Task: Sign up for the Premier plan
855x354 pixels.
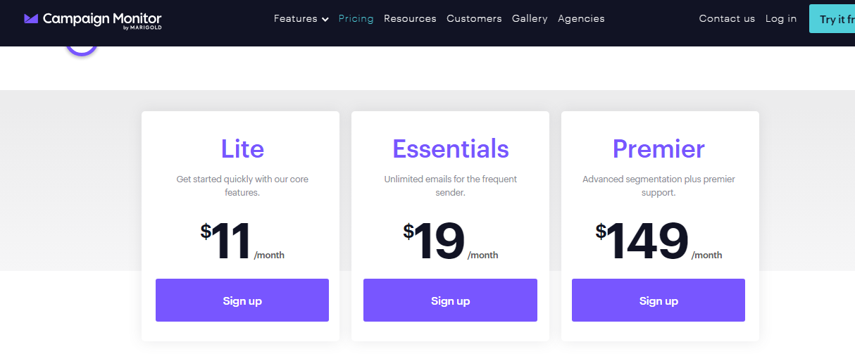Action: 659,301
